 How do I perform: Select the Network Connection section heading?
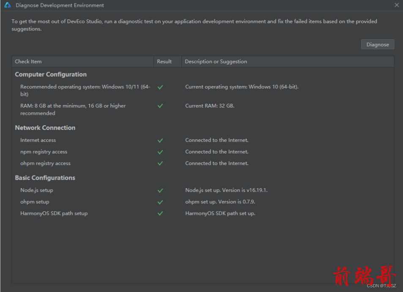[x=45, y=128]
